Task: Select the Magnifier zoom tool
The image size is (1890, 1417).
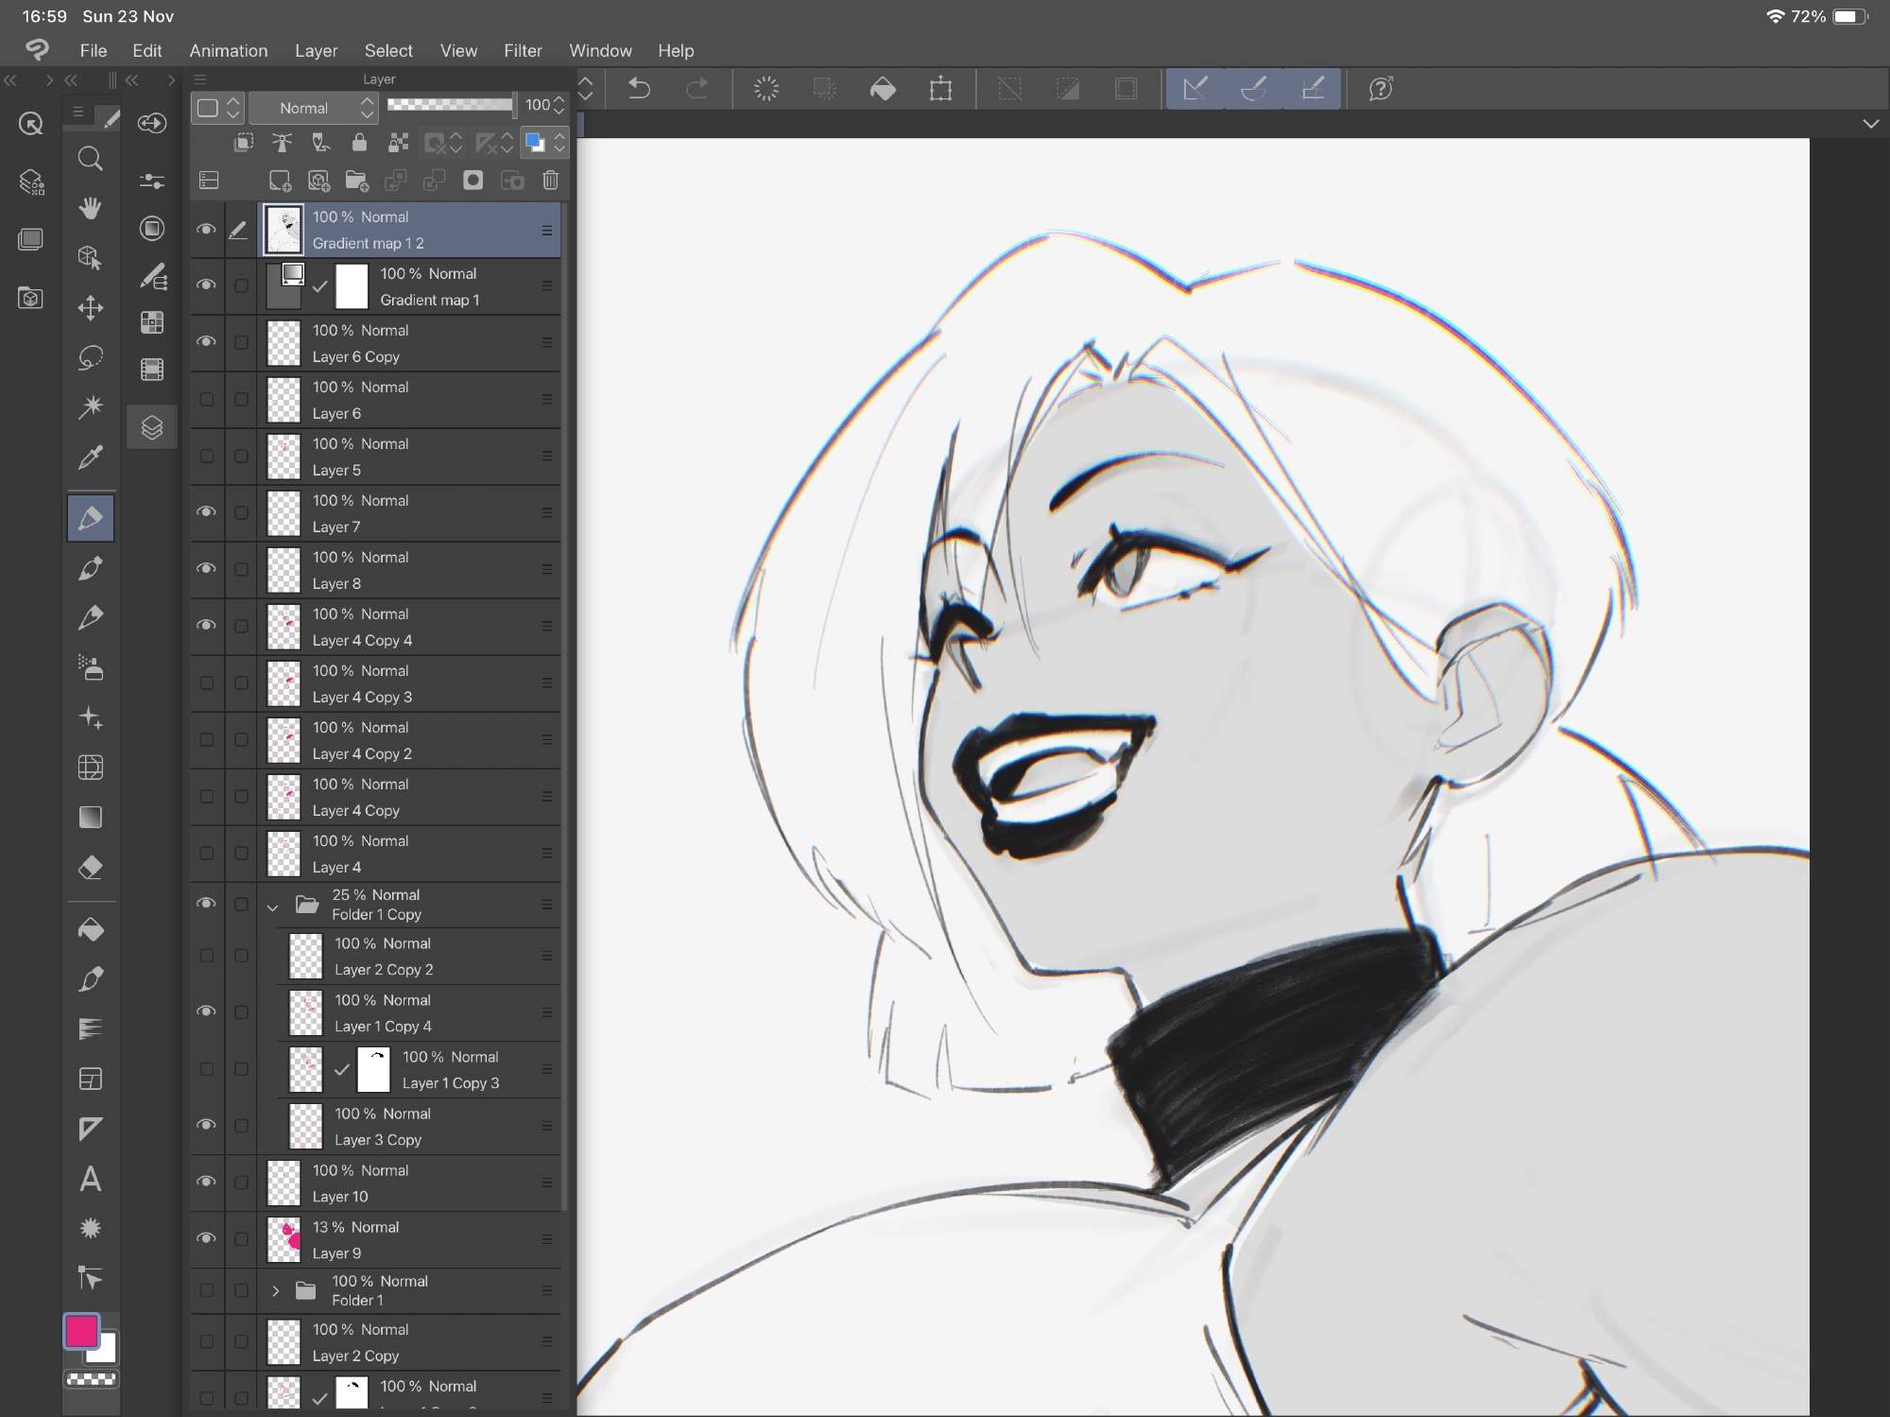Action: 90,159
